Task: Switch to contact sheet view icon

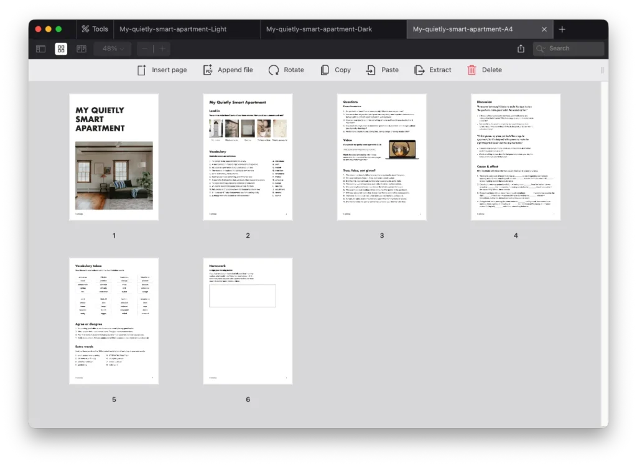Action: (x=81, y=49)
